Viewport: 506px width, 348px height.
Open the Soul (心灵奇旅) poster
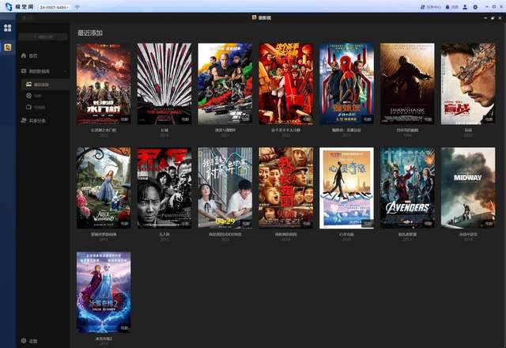(346, 188)
